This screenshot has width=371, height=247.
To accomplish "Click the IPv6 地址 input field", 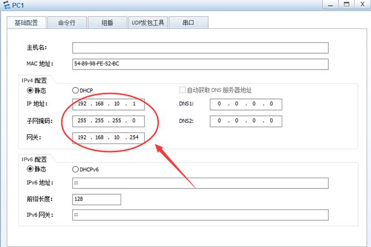I will tap(200, 183).
